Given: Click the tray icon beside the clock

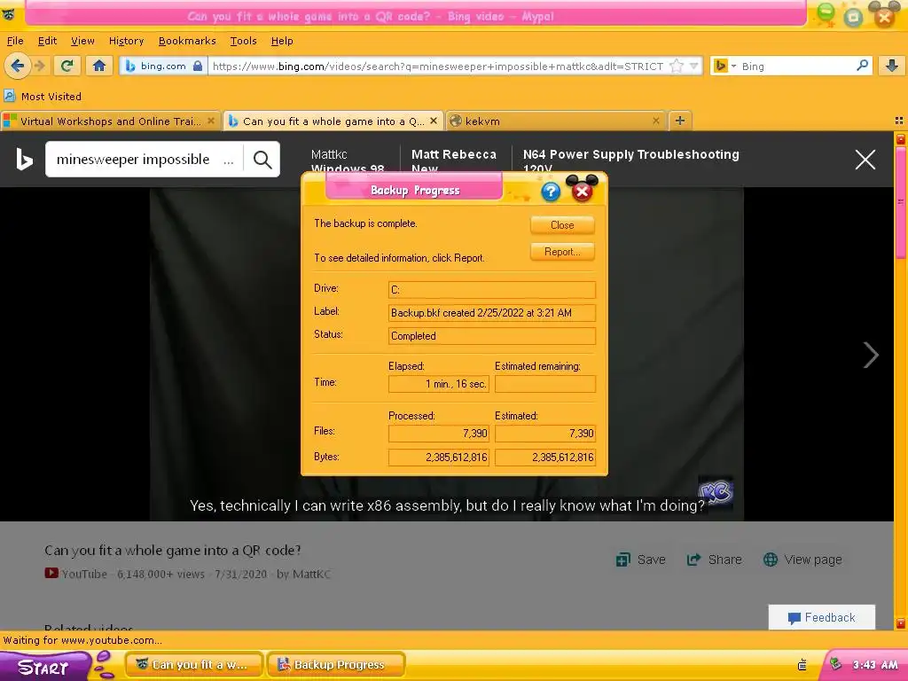Looking at the screenshot, I should [x=835, y=664].
